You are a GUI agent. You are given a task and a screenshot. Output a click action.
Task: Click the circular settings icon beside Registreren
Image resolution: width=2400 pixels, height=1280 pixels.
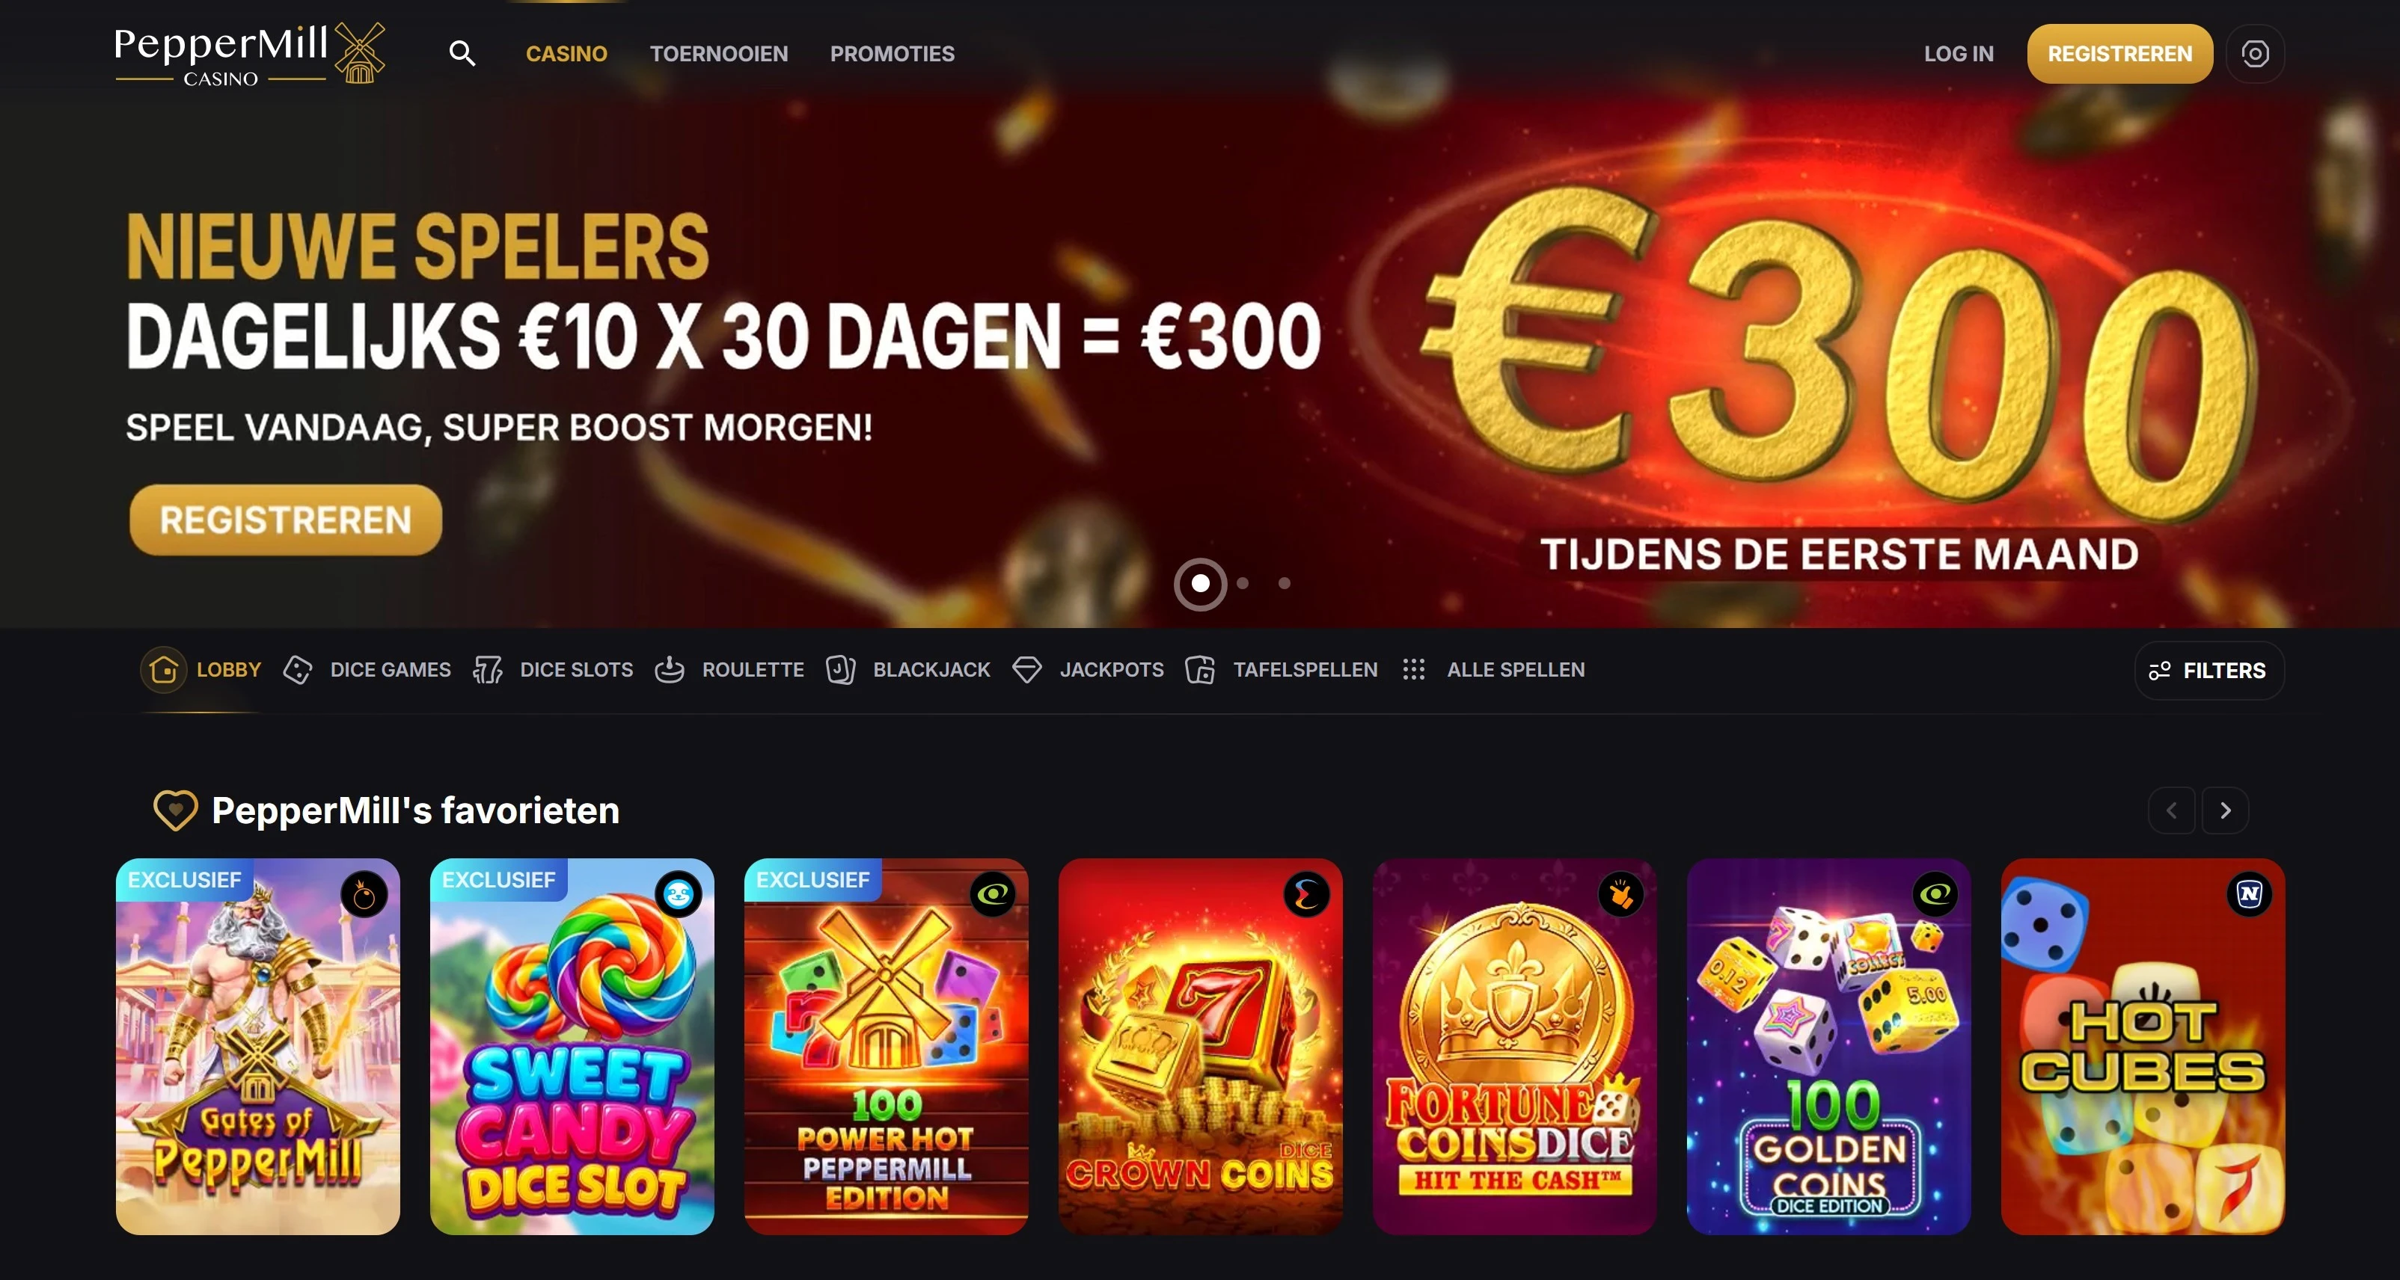(2255, 54)
